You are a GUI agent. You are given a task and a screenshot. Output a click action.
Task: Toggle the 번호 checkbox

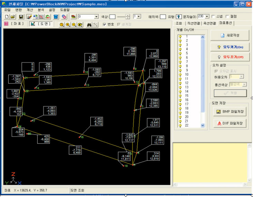(x=105, y=25)
